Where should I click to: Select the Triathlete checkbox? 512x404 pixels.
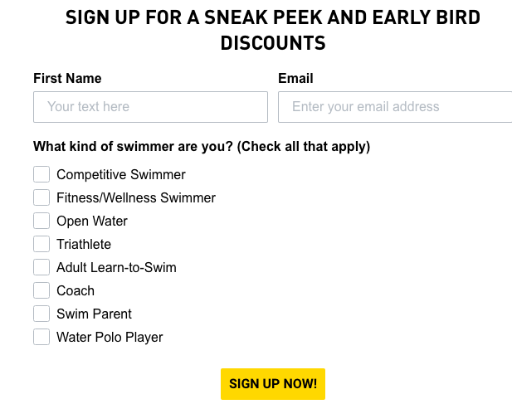41,244
